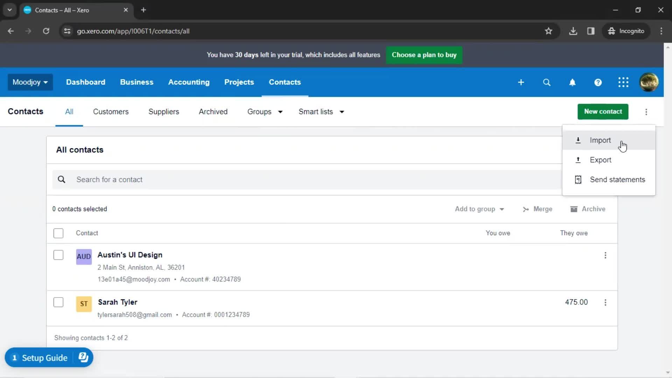This screenshot has width=672, height=378.
Task: Click the Send statements document icon
Action: [x=578, y=180]
